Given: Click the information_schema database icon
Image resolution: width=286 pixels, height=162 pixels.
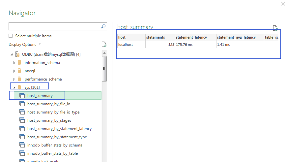Looking at the screenshot, I should coord(19,62).
